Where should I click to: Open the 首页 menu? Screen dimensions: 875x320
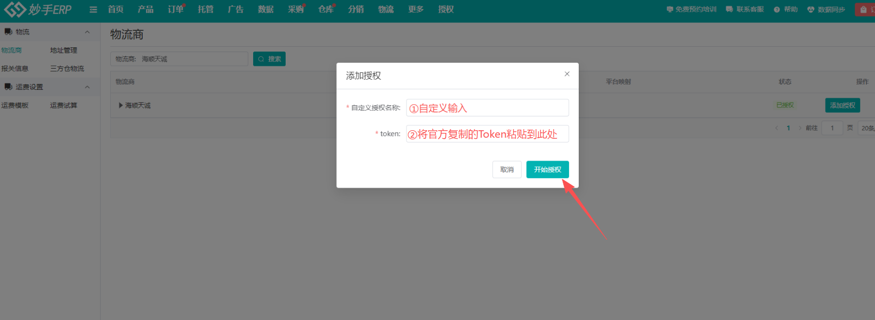pos(116,10)
